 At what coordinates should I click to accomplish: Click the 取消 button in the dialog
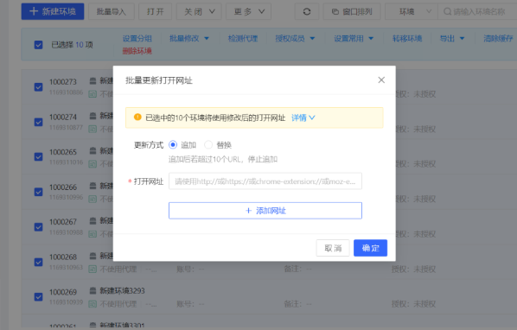(x=333, y=248)
